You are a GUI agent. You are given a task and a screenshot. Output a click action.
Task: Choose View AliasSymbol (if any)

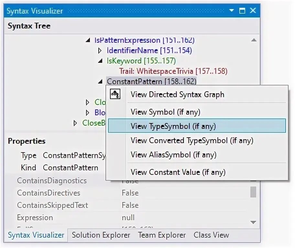(x=197, y=155)
